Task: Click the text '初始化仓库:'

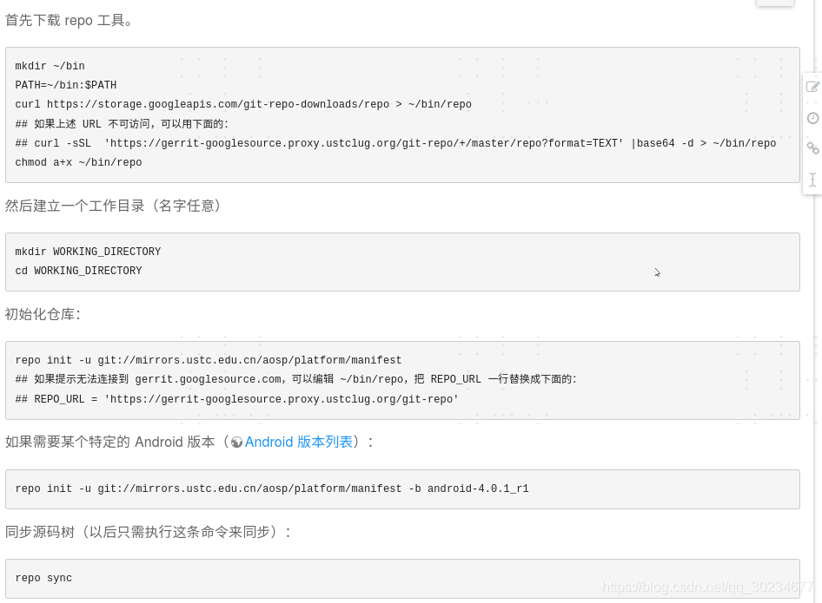Action: (43, 314)
